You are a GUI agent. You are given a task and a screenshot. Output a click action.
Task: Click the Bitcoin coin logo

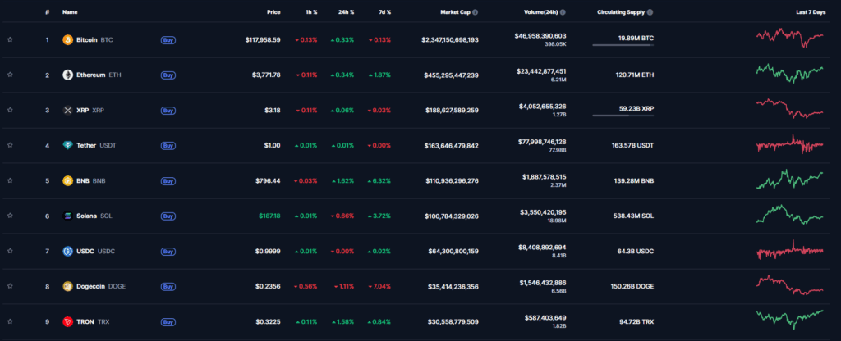click(x=67, y=39)
